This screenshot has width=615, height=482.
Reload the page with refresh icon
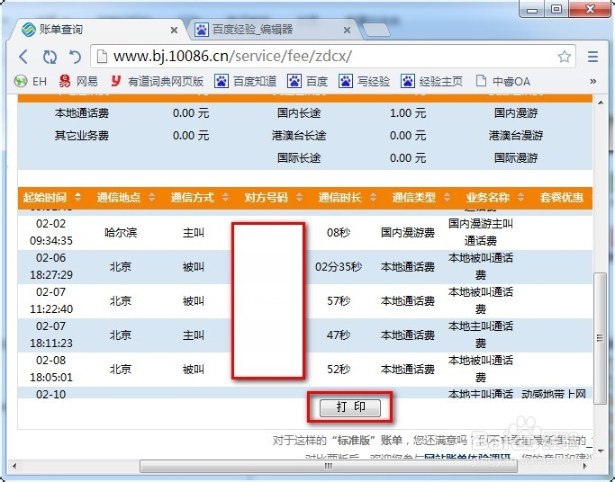pyautogui.click(x=50, y=57)
